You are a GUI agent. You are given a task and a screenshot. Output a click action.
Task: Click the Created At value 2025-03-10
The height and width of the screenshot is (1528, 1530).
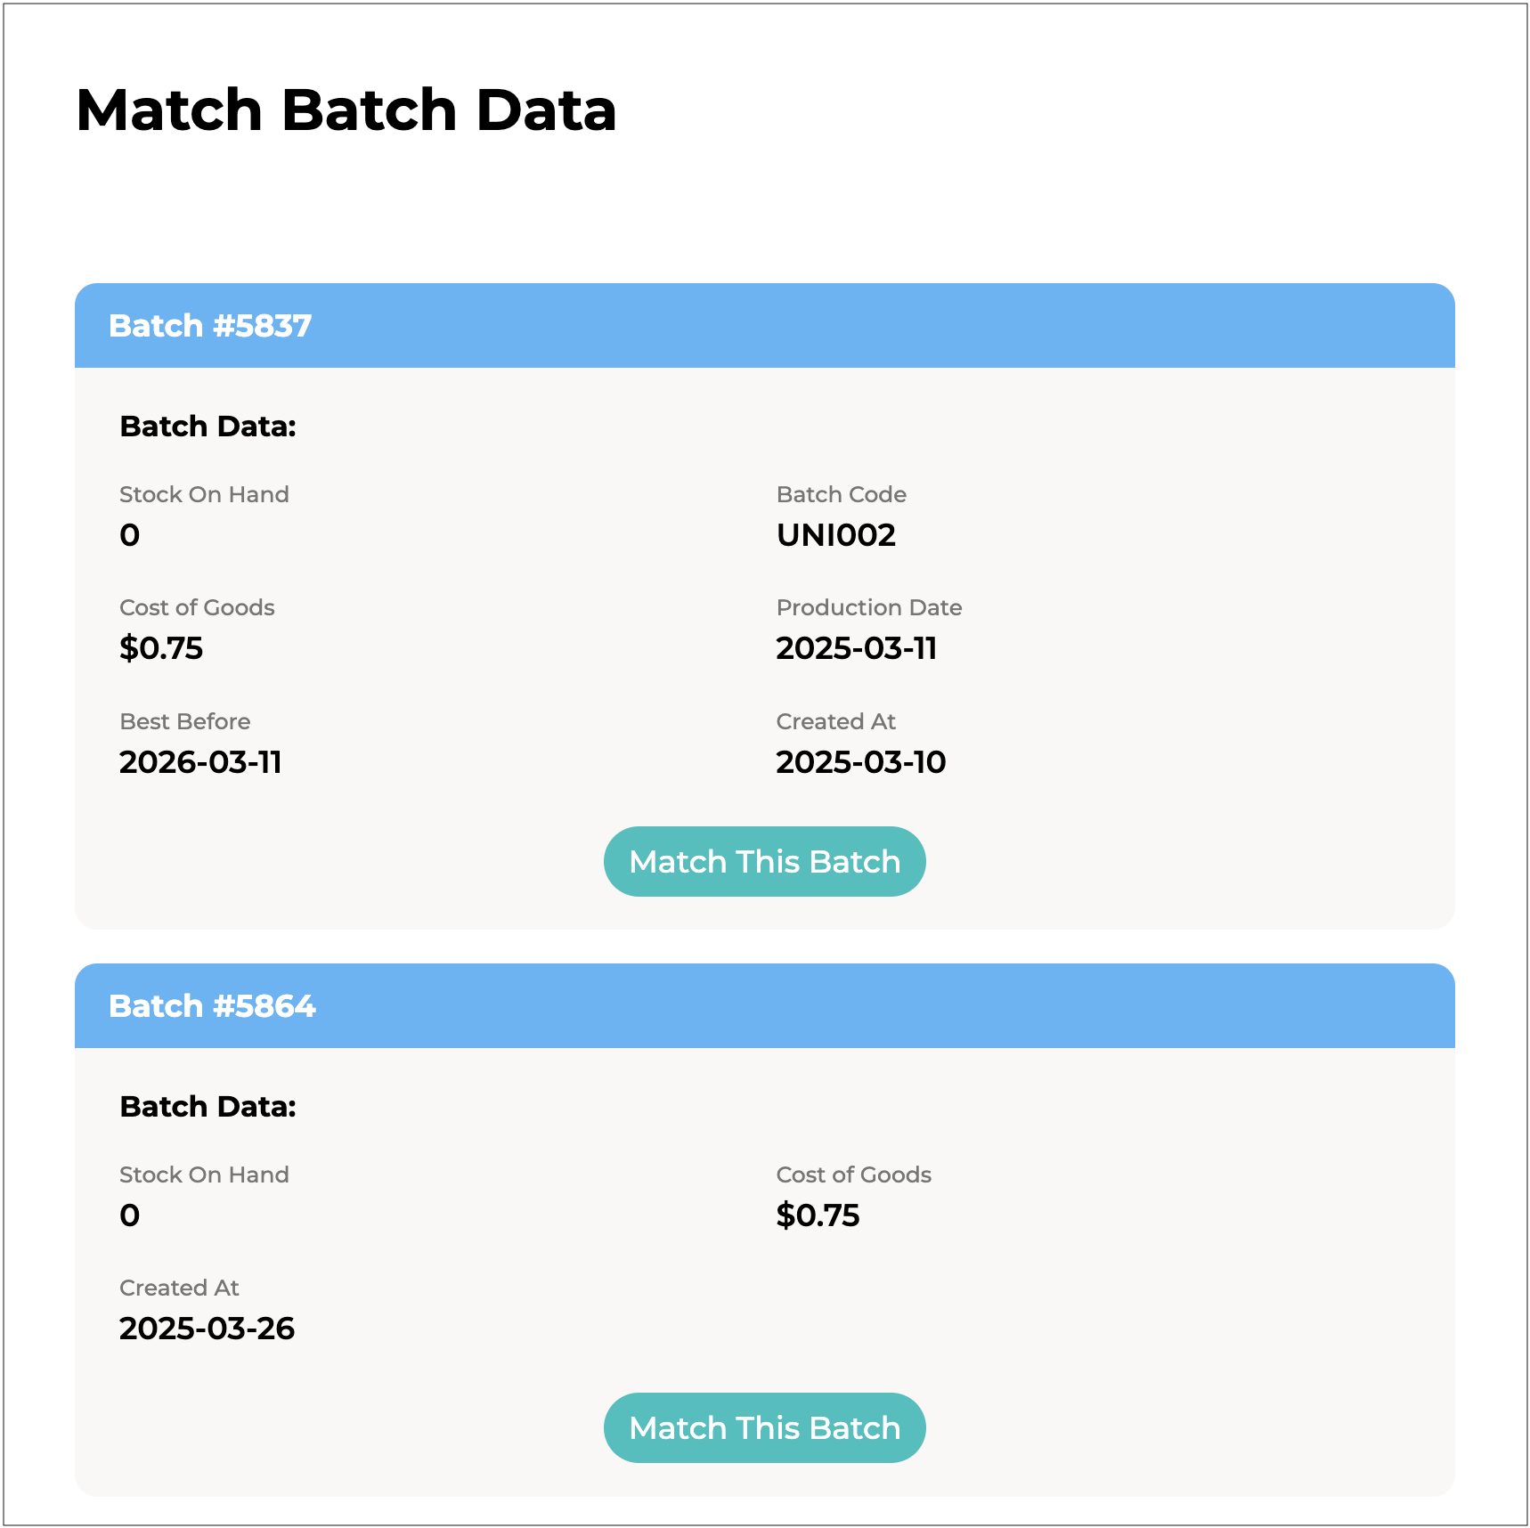pyautogui.click(x=860, y=762)
